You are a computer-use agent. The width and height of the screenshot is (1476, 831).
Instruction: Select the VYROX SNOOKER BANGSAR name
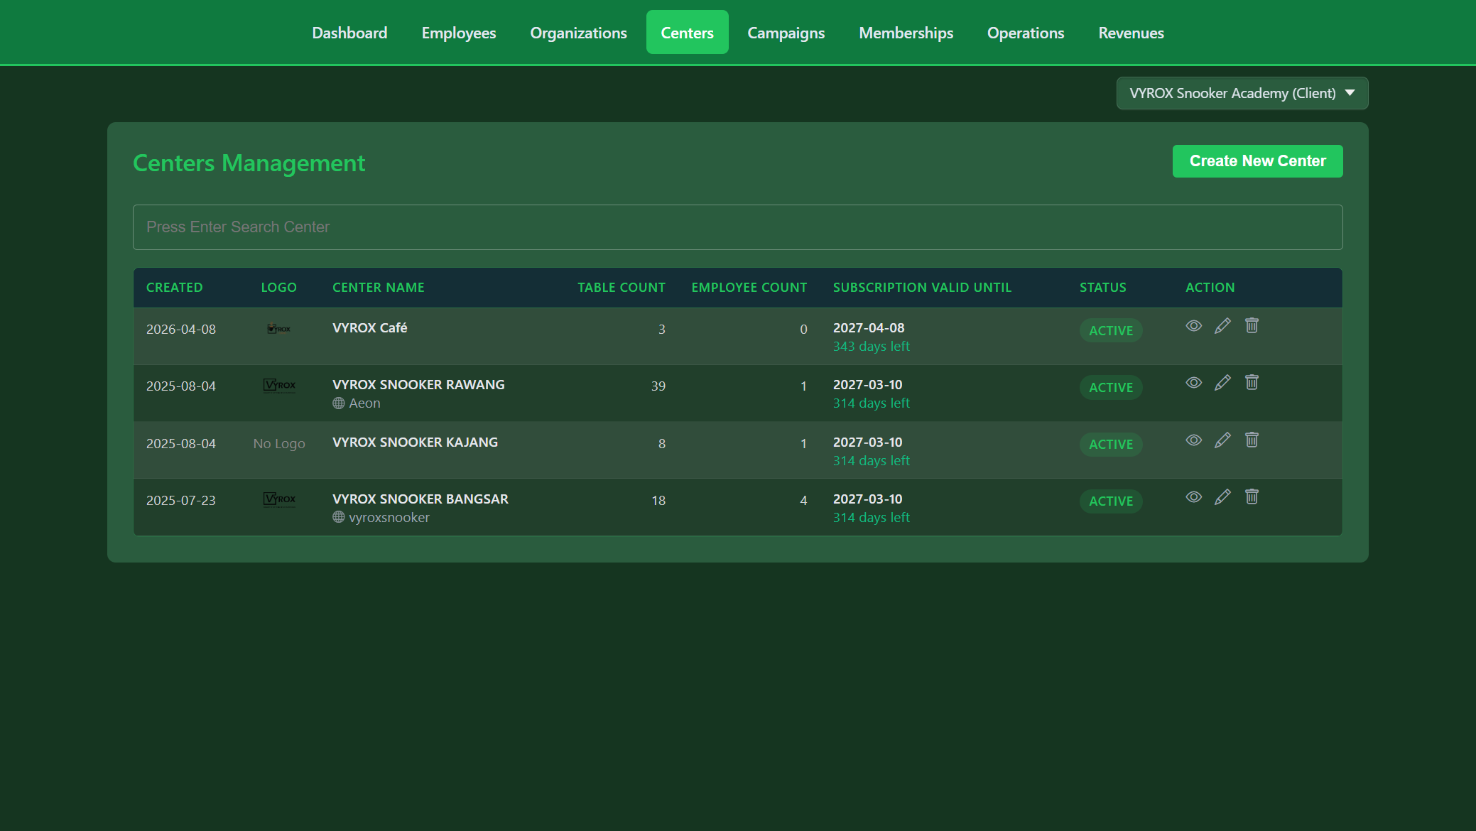coord(420,499)
